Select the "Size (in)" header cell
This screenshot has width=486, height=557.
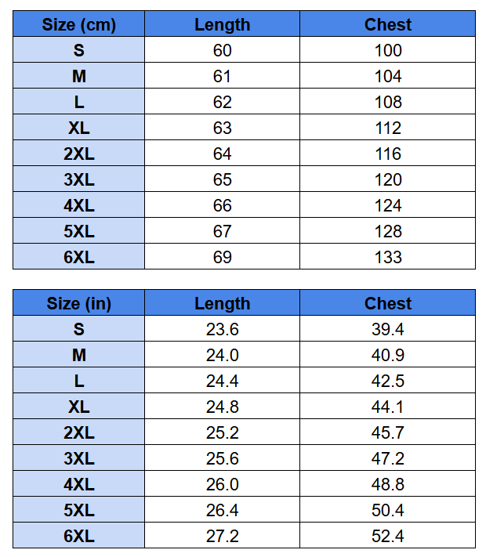[x=78, y=302]
